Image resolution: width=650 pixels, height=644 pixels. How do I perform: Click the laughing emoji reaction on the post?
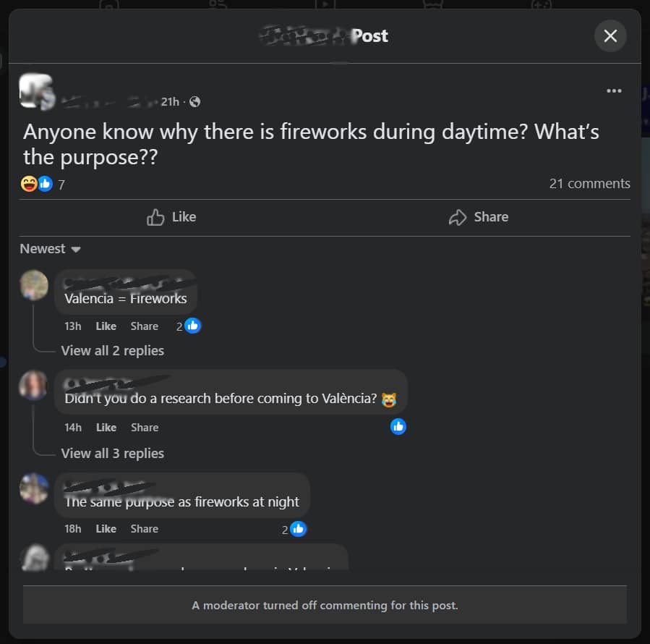[28, 183]
